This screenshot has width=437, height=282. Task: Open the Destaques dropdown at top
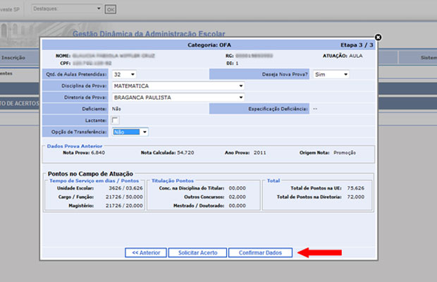tap(77, 9)
